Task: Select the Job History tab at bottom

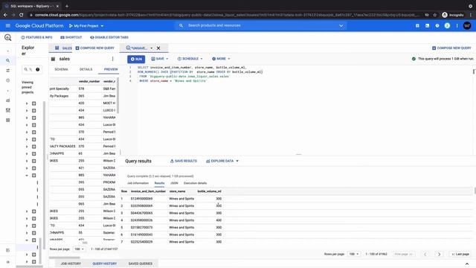Action: 71,264
